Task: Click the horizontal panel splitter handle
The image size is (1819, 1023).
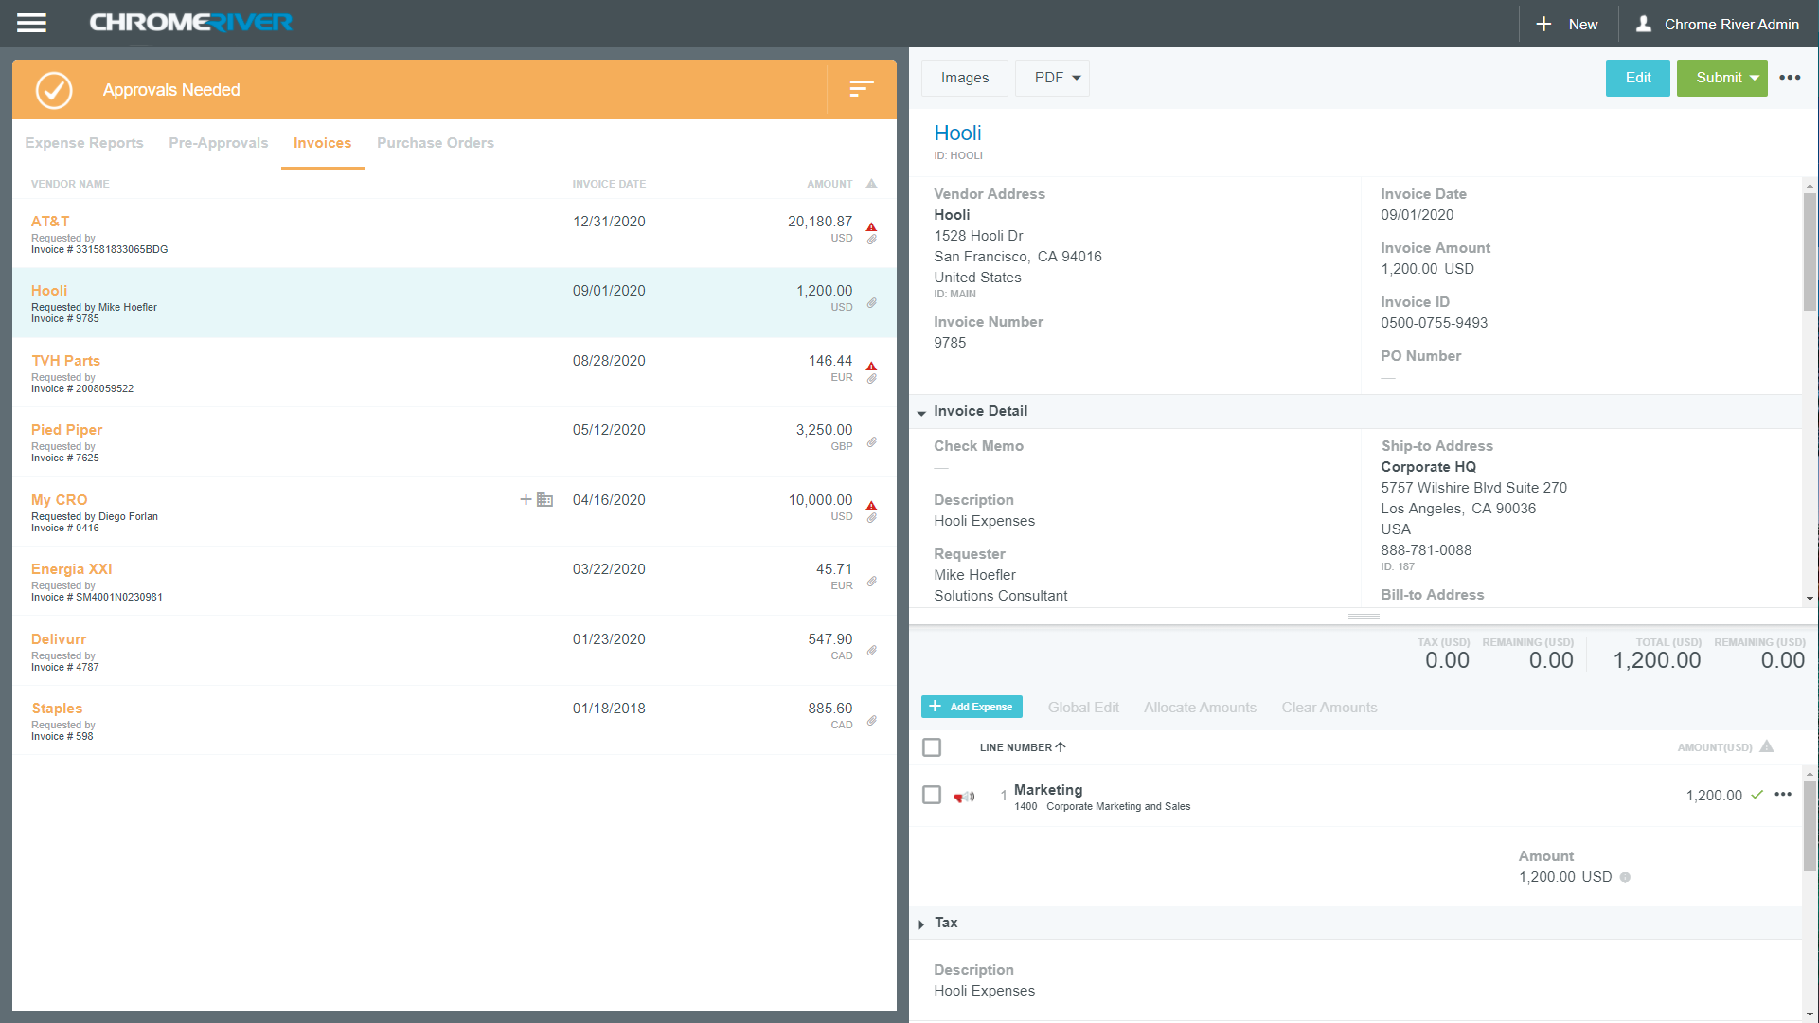Action: tap(1363, 616)
